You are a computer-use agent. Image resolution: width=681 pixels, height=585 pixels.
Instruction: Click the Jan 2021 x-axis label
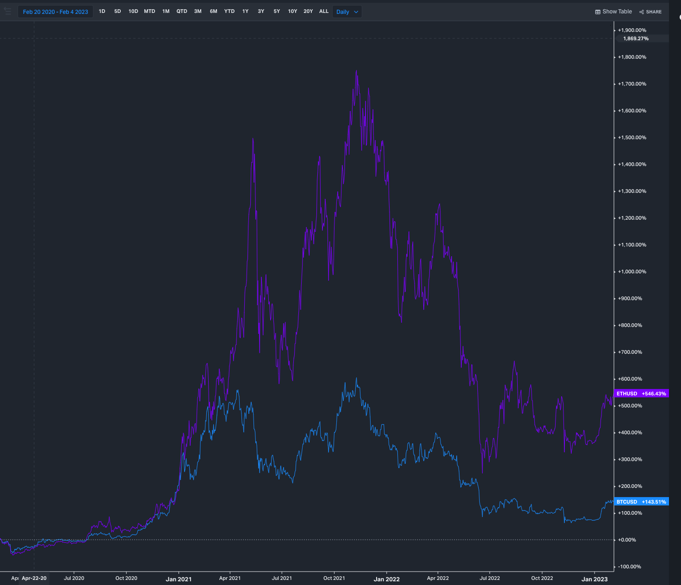pyautogui.click(x=179, y=579)
